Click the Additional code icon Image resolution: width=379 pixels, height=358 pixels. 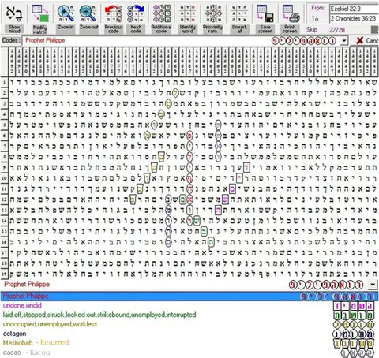tap(161, 13)
